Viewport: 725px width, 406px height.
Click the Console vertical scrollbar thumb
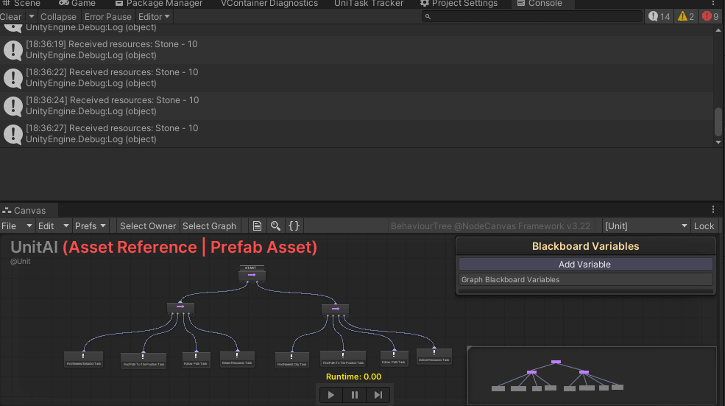(718, 122)
